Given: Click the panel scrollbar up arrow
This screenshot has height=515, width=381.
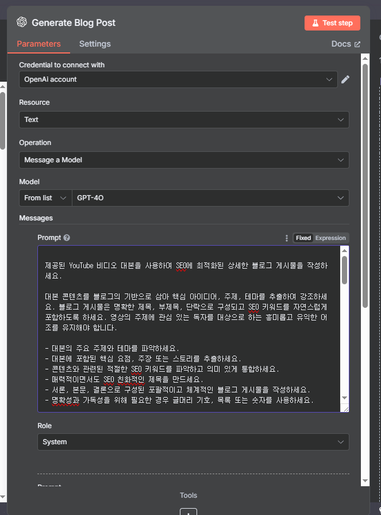Looking at the screenshot, I should [x=365, y=58].
